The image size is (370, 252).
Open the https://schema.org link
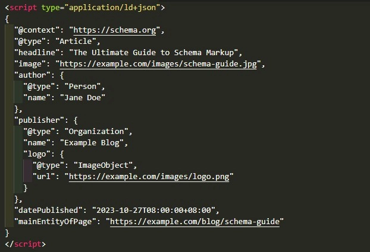tap(116, 30)
